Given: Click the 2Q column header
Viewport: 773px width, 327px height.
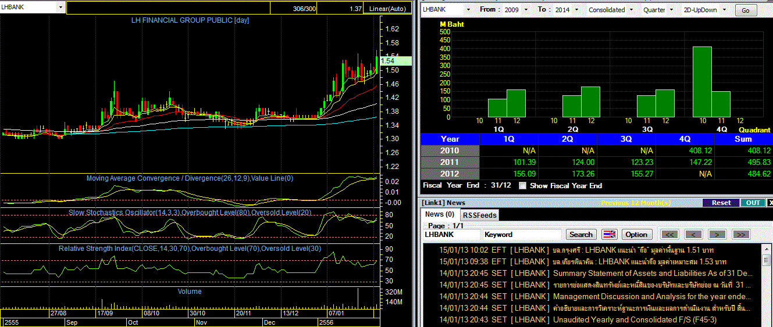Looking at the screenshot, I should pos(567,139).
